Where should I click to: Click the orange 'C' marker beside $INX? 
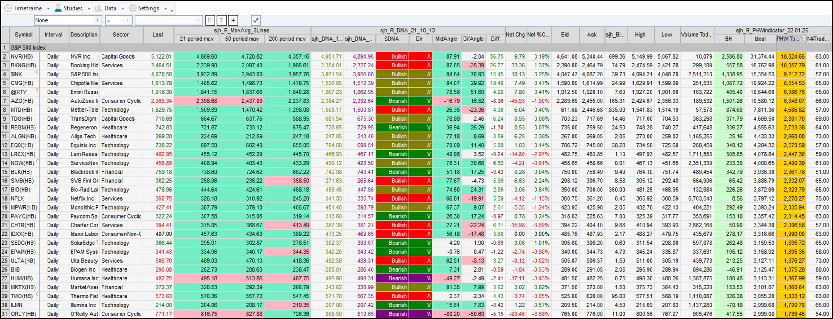click(x=37, y=72)
